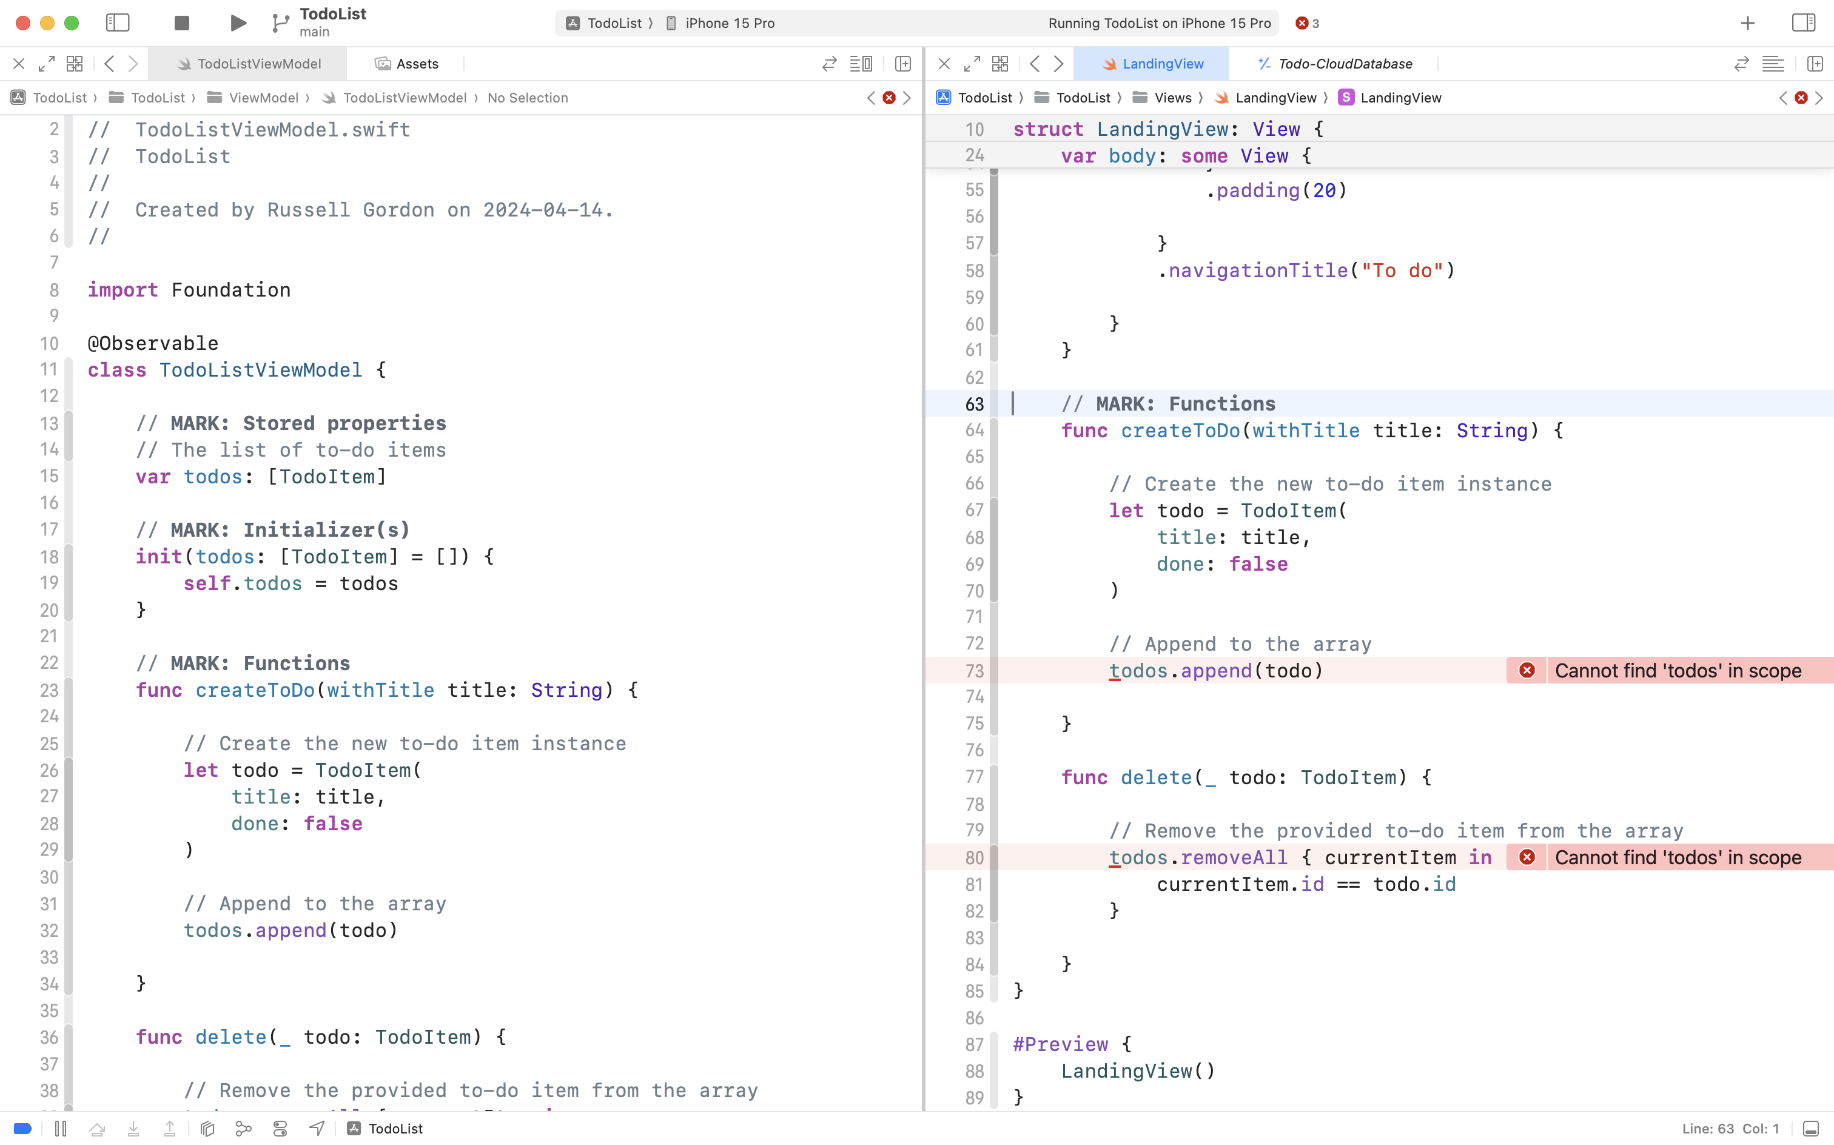Step over in the debug bar
1834x1145 pixels.
pos(98,1129)
